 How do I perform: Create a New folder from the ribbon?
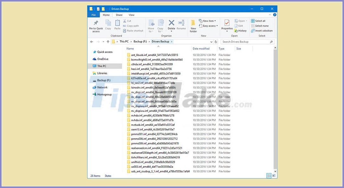pos(194,25)
